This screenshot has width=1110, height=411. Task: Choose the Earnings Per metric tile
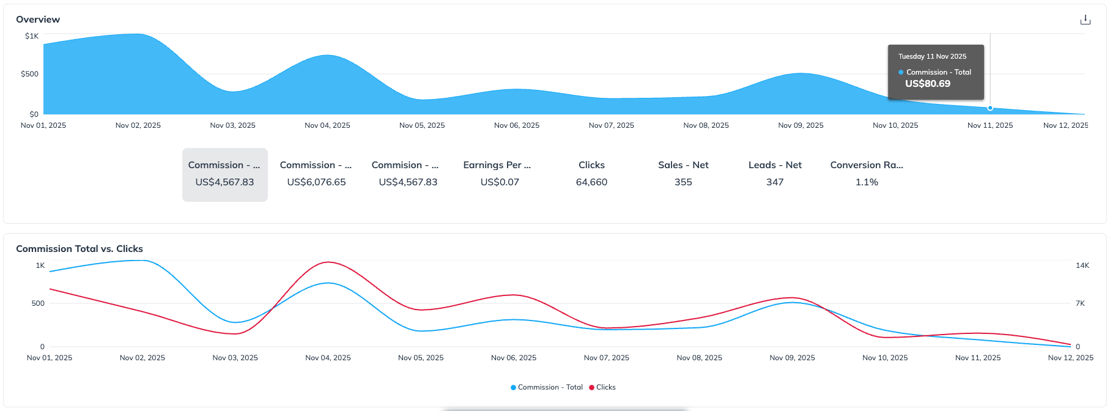[x=500, y=174]
